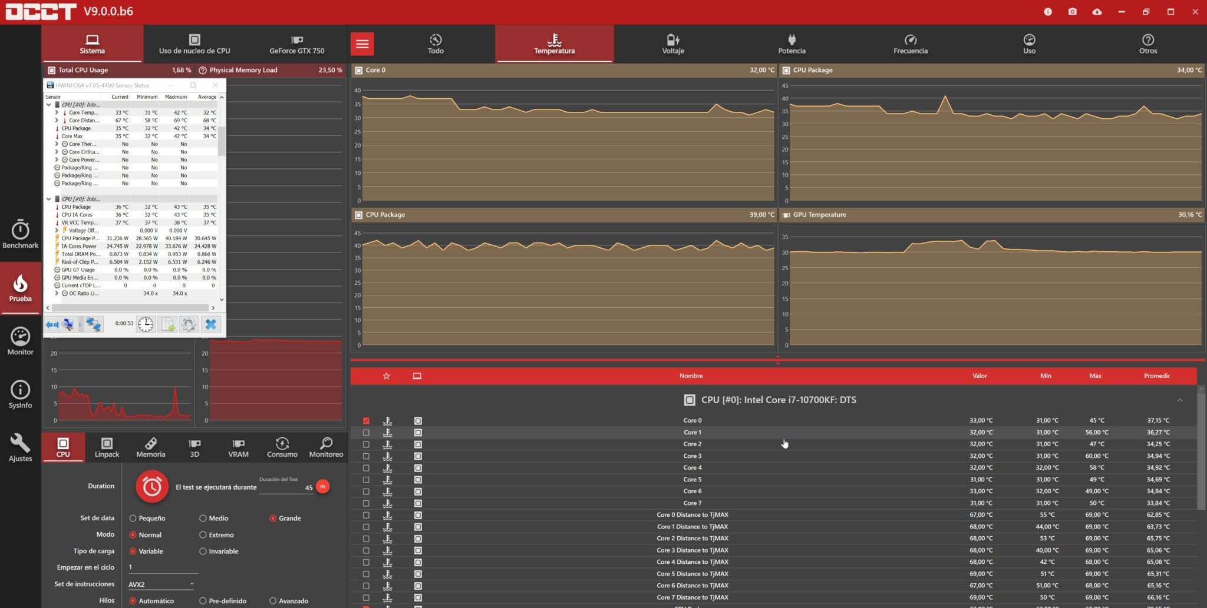Viewport: 1207px width, 608px height.
Task: Open the SysInfo section
Action: point(20,394)
